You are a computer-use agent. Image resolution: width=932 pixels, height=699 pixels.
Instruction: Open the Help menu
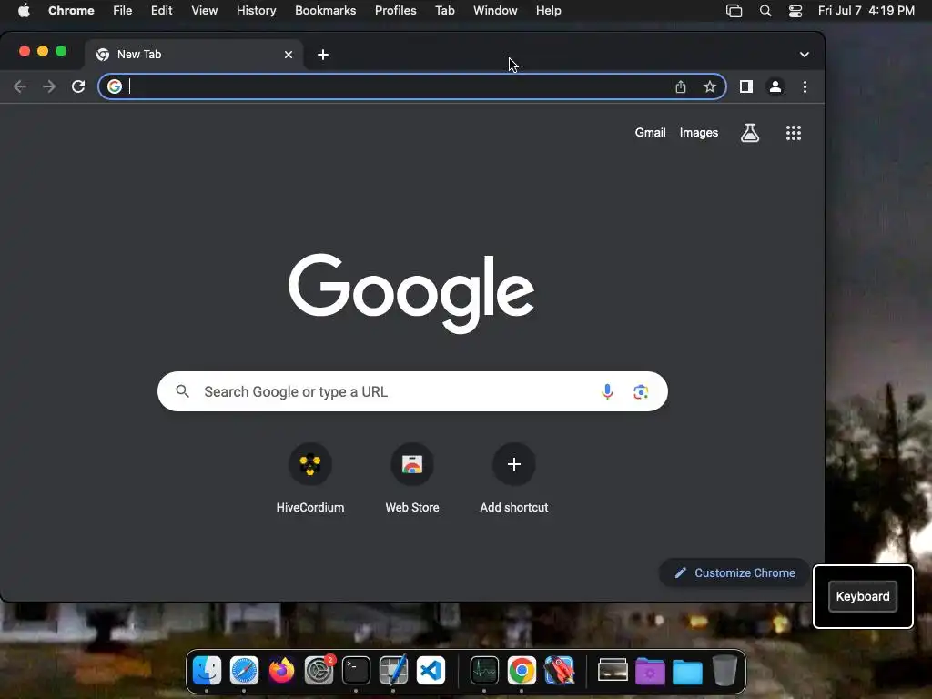[548, 11]
